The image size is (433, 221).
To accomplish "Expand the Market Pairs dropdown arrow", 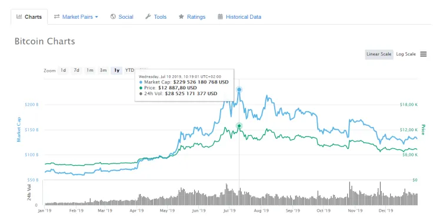I will coord(96,17).
